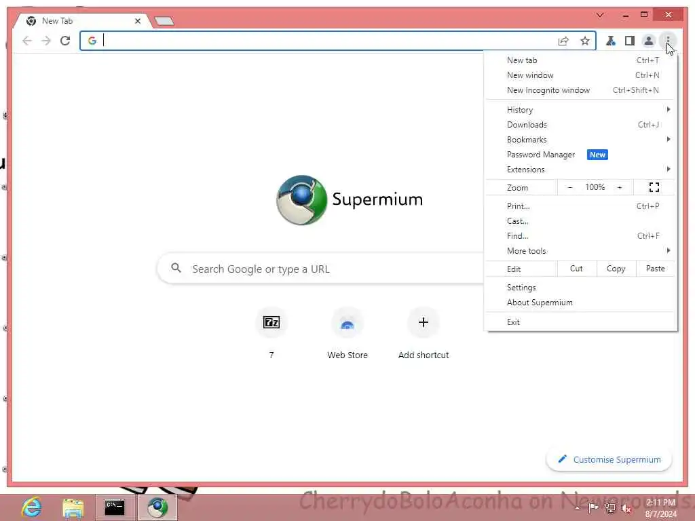Open the 7 shortcut tile
The width and height of the screenshot is (695, 521).
271,322
